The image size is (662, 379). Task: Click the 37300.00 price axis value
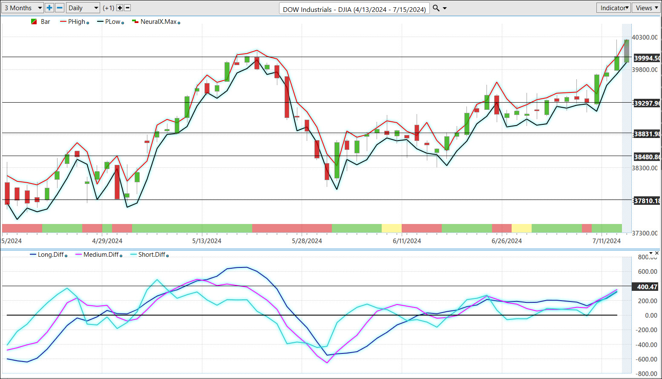point(645,233)
